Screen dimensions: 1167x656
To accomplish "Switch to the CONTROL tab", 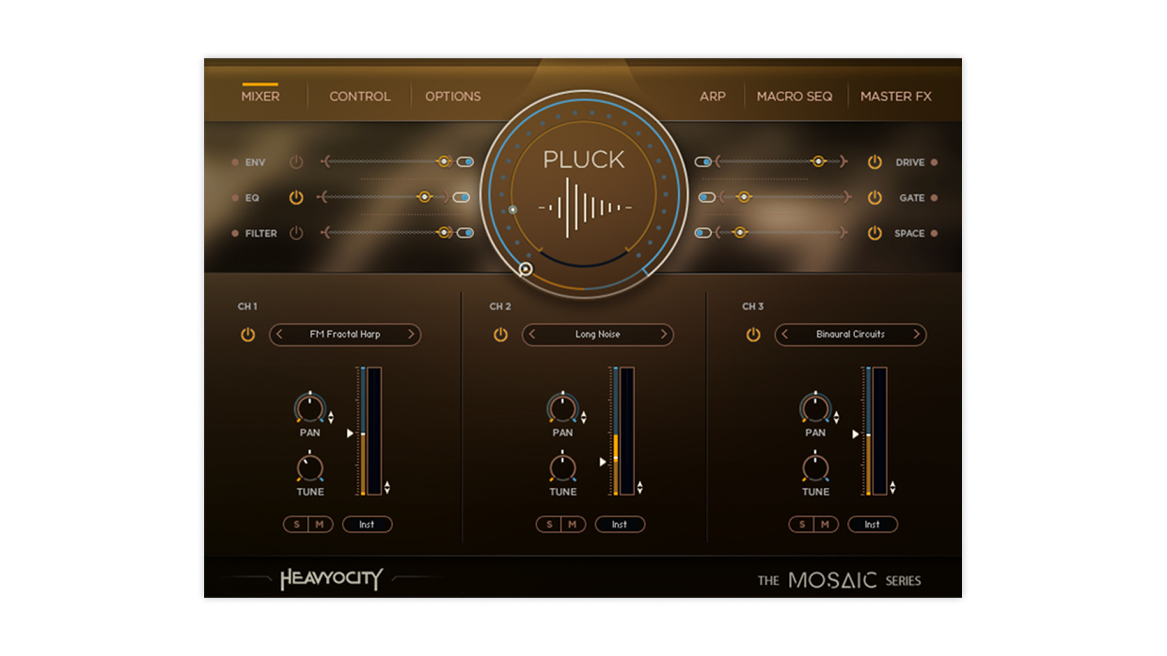I will click(x=360, y=97).
